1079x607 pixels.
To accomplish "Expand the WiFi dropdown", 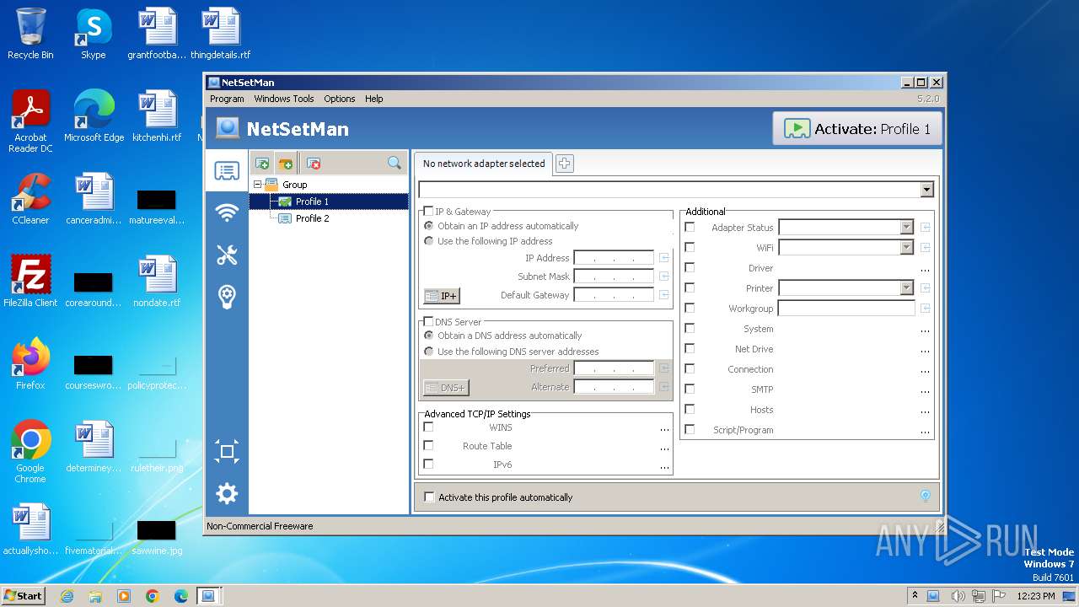I will [x=906, y=248].
